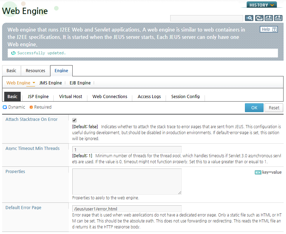Click '[Default: false]' text
The image size is (286, 234).
click(x=85, y=126)
